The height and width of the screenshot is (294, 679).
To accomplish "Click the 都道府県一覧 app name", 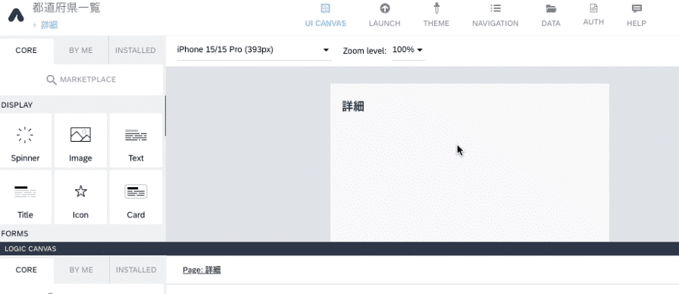I will tap(67, 8).
